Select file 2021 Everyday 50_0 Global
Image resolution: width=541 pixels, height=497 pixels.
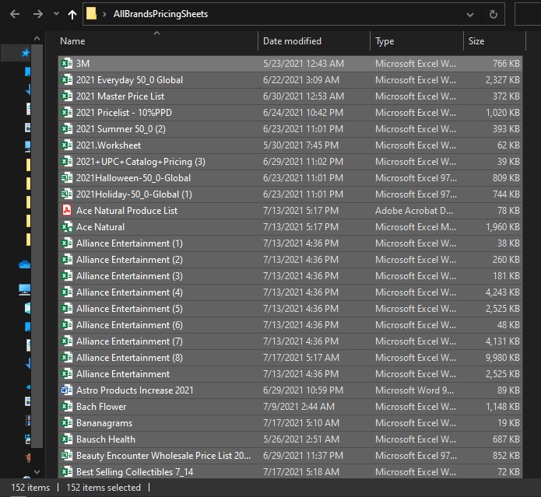290,80
